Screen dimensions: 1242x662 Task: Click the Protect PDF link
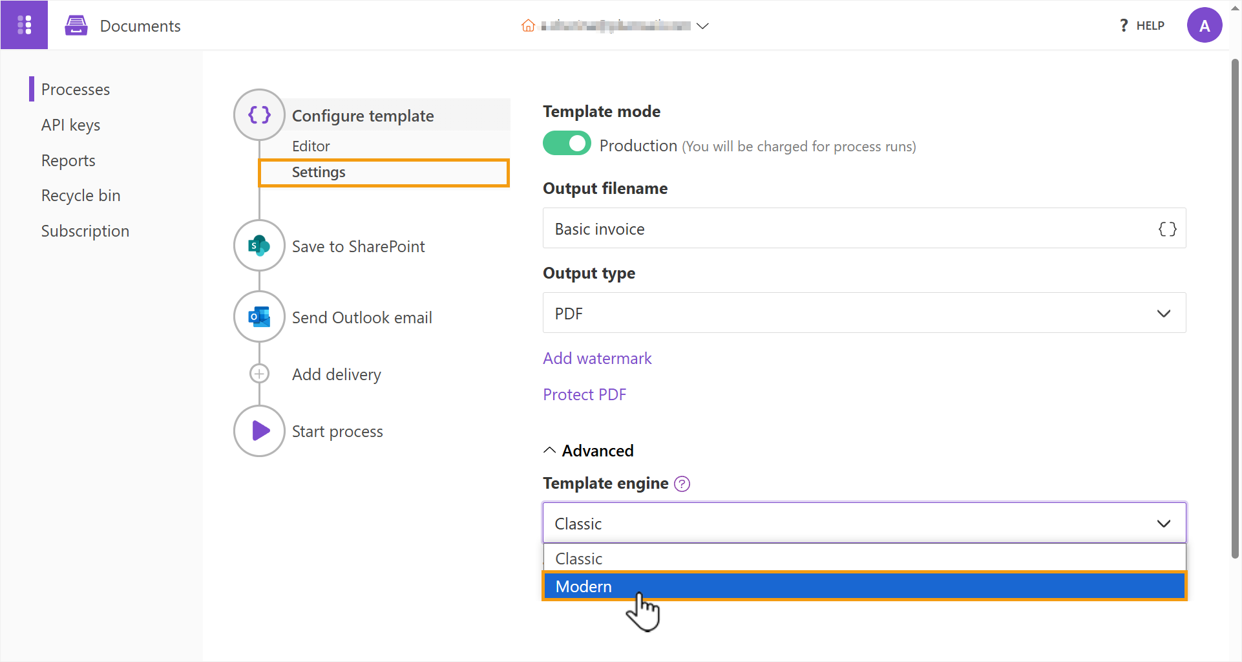[584, 394]
